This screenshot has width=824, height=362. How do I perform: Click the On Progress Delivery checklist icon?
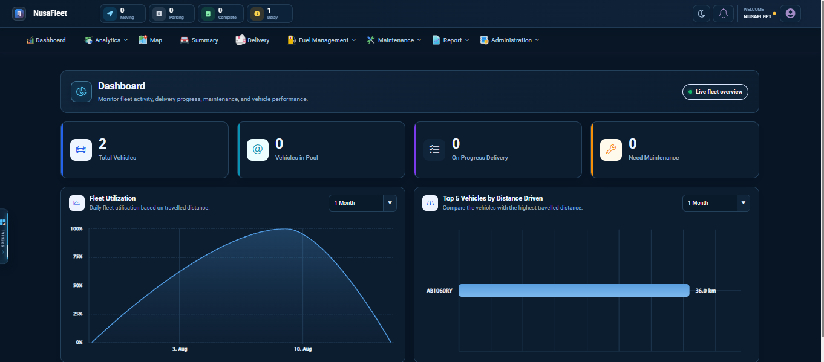click(434, 149)
